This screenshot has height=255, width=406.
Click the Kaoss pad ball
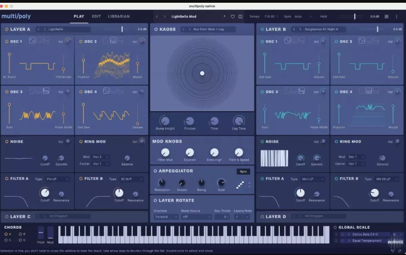point(202,73)
